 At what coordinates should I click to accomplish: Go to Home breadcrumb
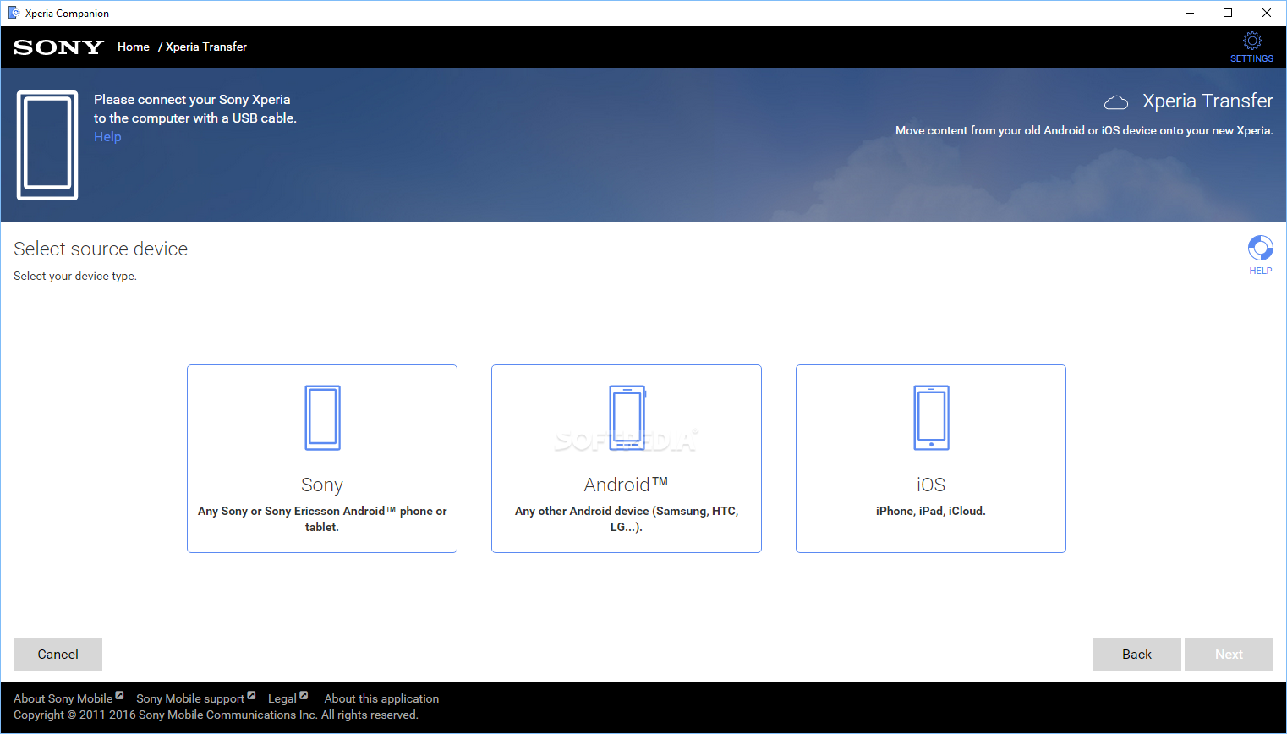(134, 47)
